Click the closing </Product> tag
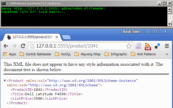Viewport: 173px width, 108px height. tap(17, 103)
